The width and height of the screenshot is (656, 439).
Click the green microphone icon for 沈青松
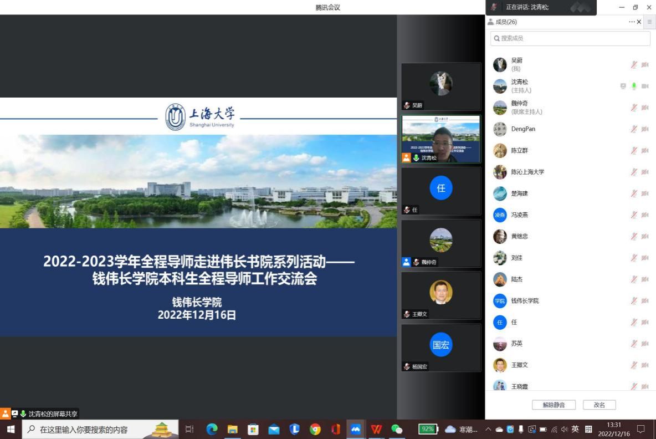click(x=634, y=86)
